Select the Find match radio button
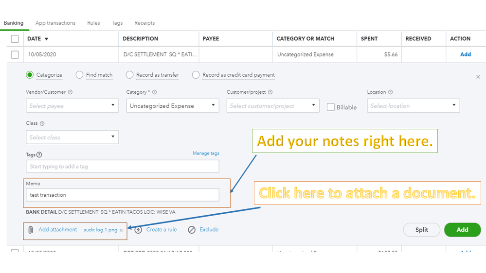The width and height of the screenshot is (486, 273). click(80, 75)
